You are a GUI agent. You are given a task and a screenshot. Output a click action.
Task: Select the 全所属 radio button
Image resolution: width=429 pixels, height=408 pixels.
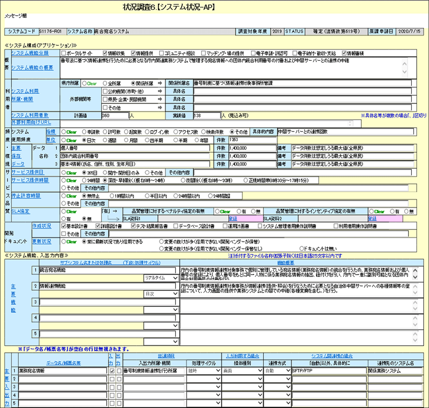point(105,83)
